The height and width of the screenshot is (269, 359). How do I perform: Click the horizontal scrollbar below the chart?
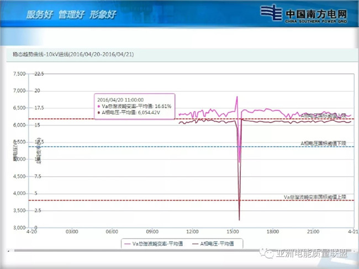pyautogui.click(x=179, y=251)
